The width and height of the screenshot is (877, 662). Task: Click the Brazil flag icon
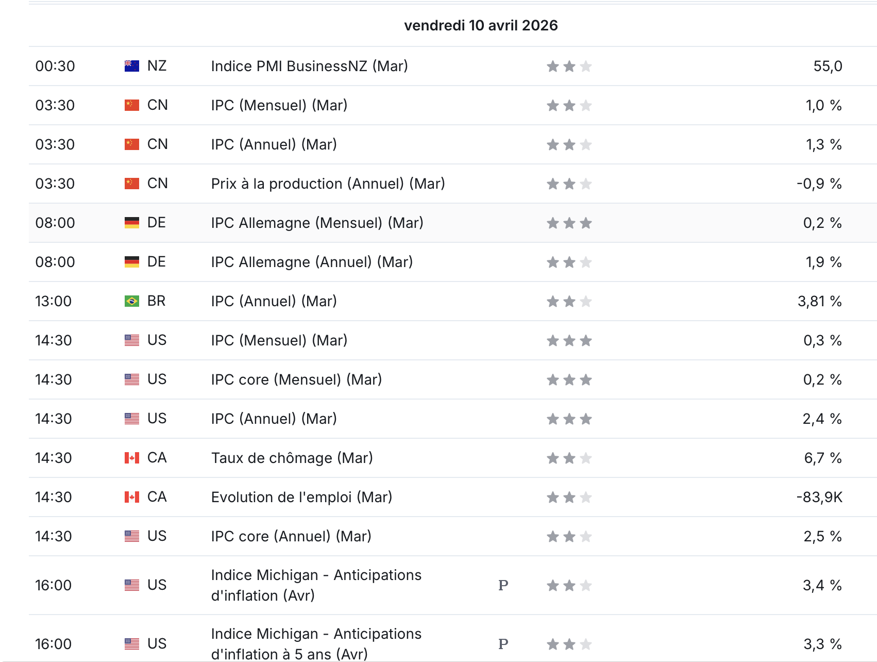coord(132,301)
